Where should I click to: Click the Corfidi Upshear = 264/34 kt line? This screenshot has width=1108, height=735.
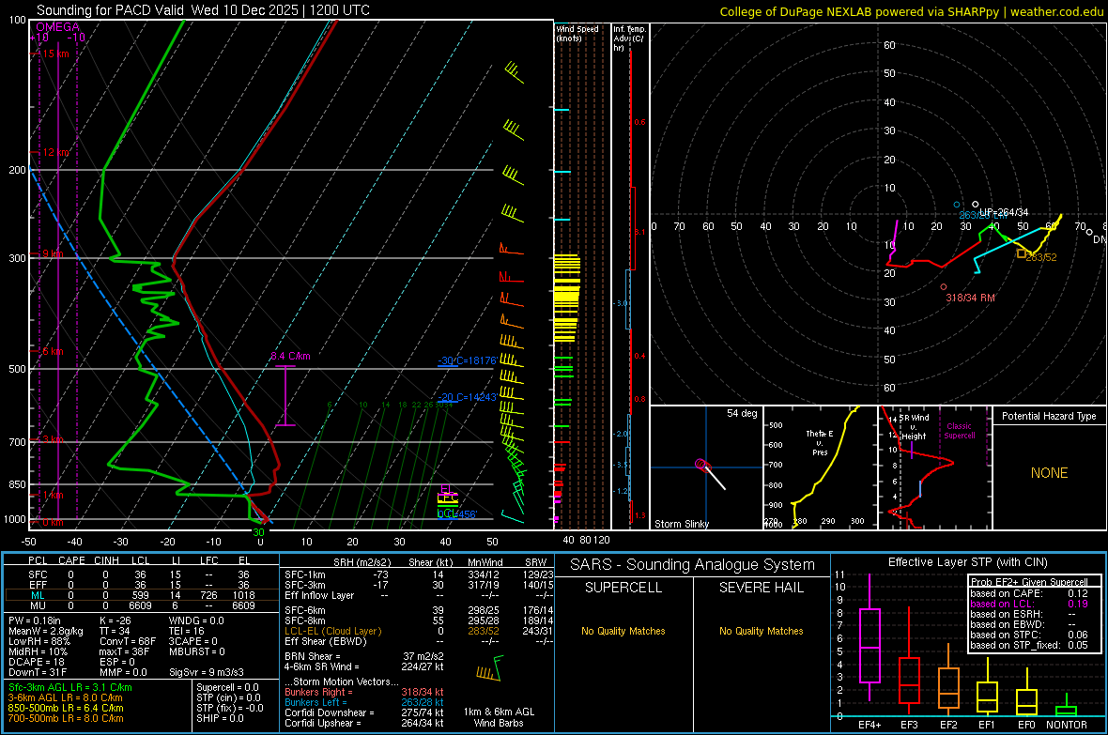tap(364, 723)
